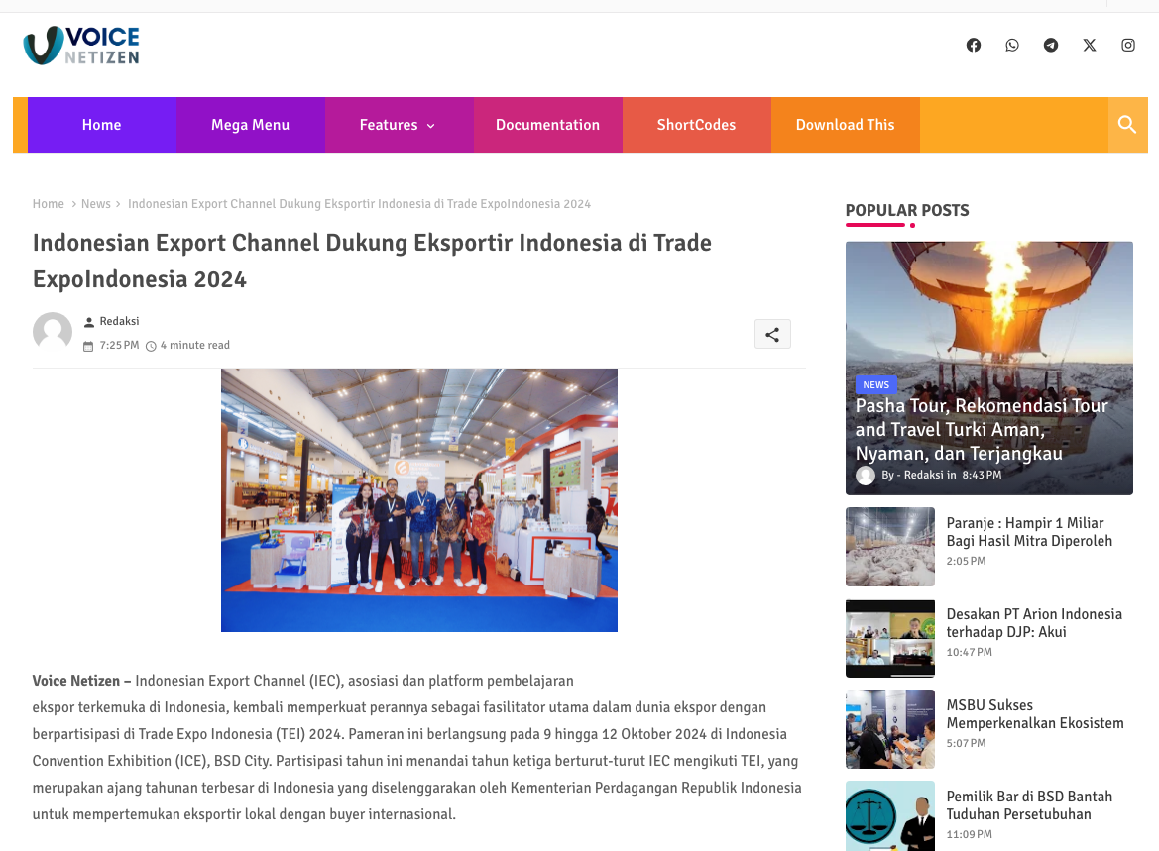
Task: Open Paranje Hampir 1 Miliar post link
Action: click(x=1029, y=532)
